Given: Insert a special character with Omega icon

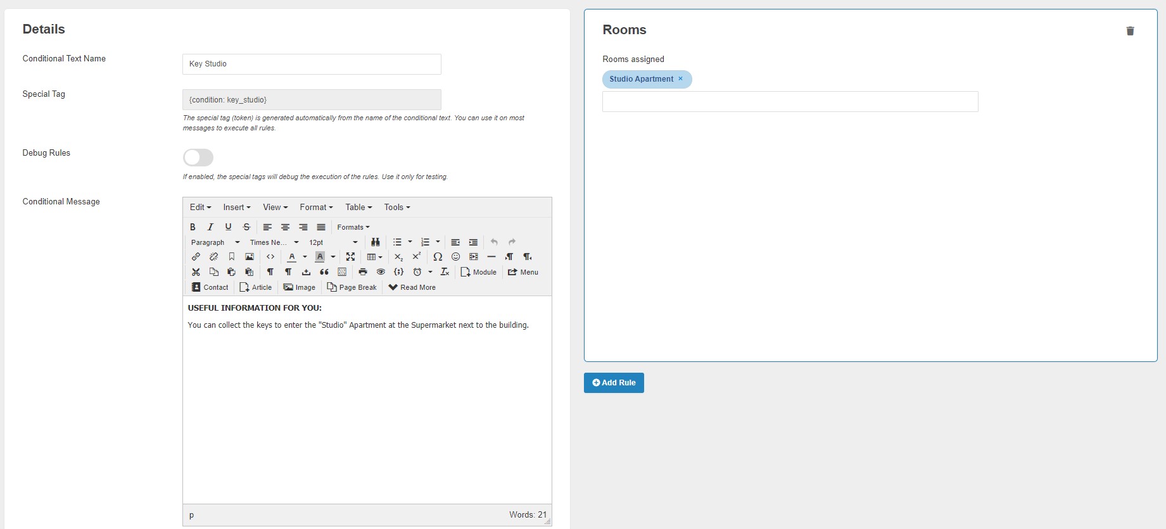Looking at the screenshot, I should coord(438,257).
